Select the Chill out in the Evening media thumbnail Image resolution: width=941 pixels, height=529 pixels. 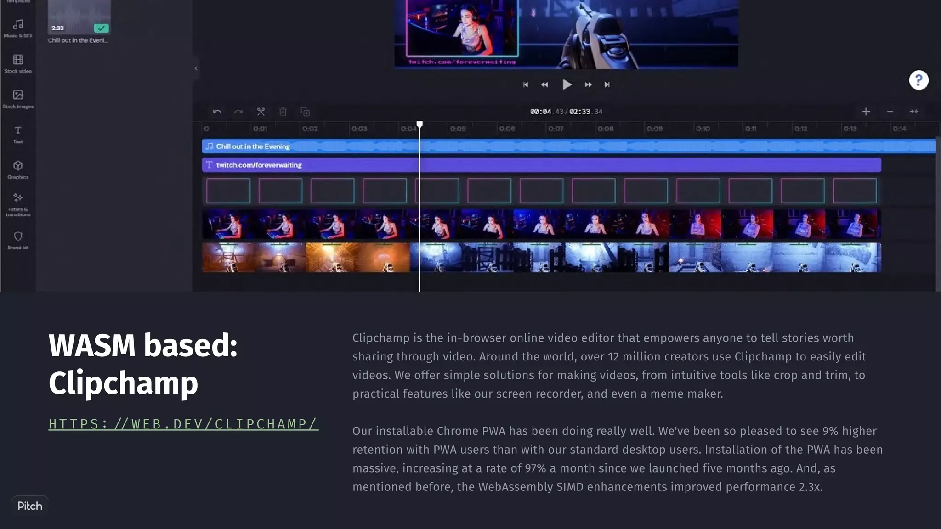pyautogui.click(x=79, y=17)
